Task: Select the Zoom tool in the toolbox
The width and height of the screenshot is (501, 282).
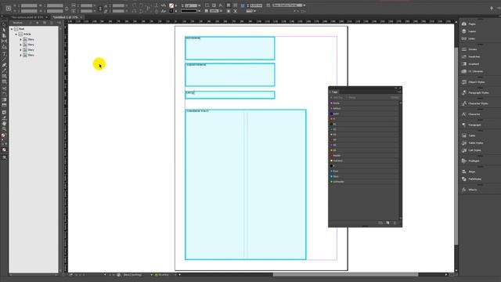Action: point(4,128)
